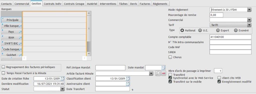Click the Compte comptable field
Viewport: 256px width, 94px height.
pos(230,37)
